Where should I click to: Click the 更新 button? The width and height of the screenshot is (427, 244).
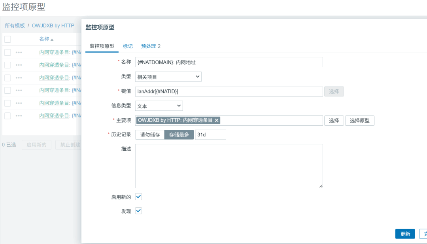(405, 234)
